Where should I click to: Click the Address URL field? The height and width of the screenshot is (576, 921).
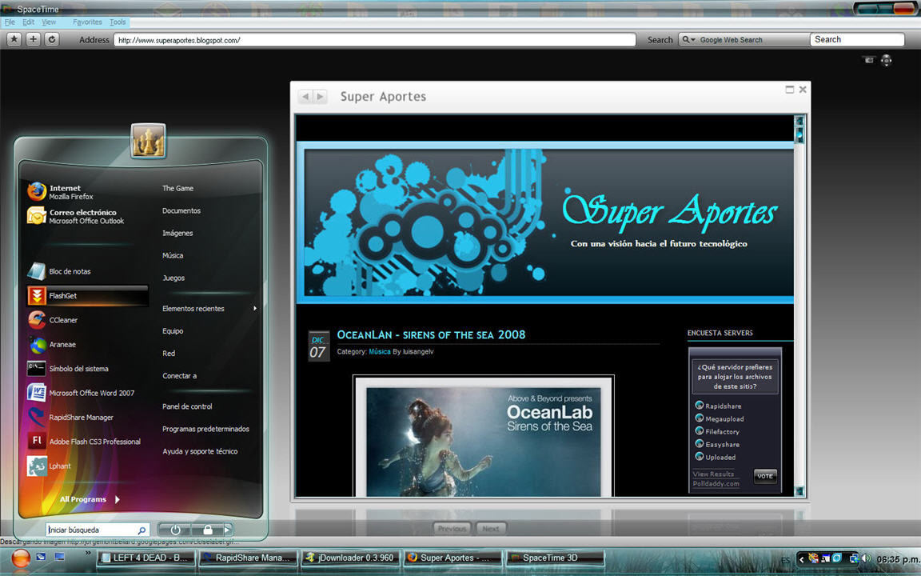(375, 40)
